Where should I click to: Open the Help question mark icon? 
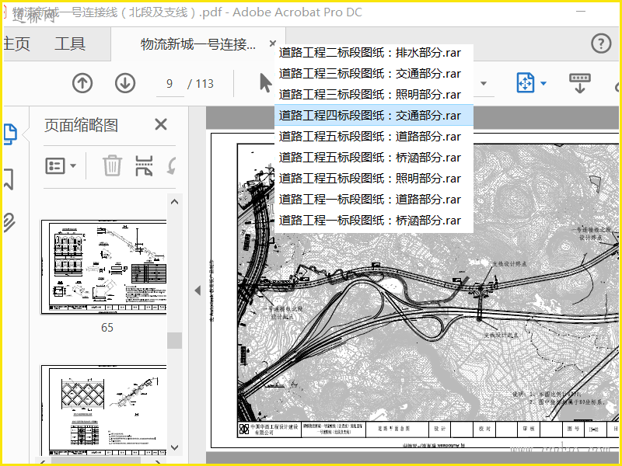coord(600,43)
